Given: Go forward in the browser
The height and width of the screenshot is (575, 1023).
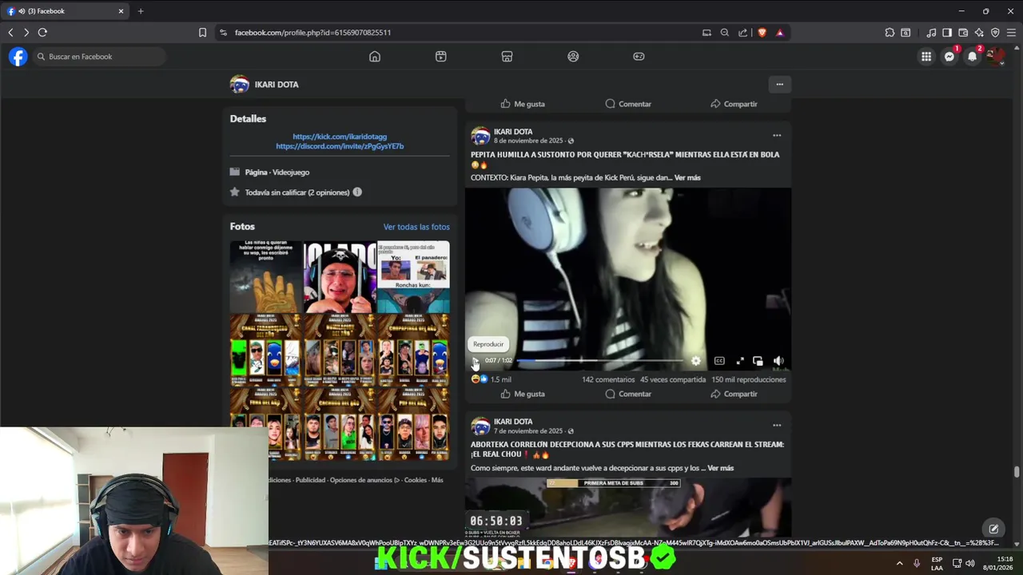Looking at the screenshot, I should pos(26,33).
